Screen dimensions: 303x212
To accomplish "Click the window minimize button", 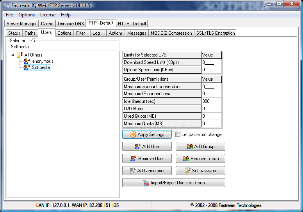I will coord(269,4).
